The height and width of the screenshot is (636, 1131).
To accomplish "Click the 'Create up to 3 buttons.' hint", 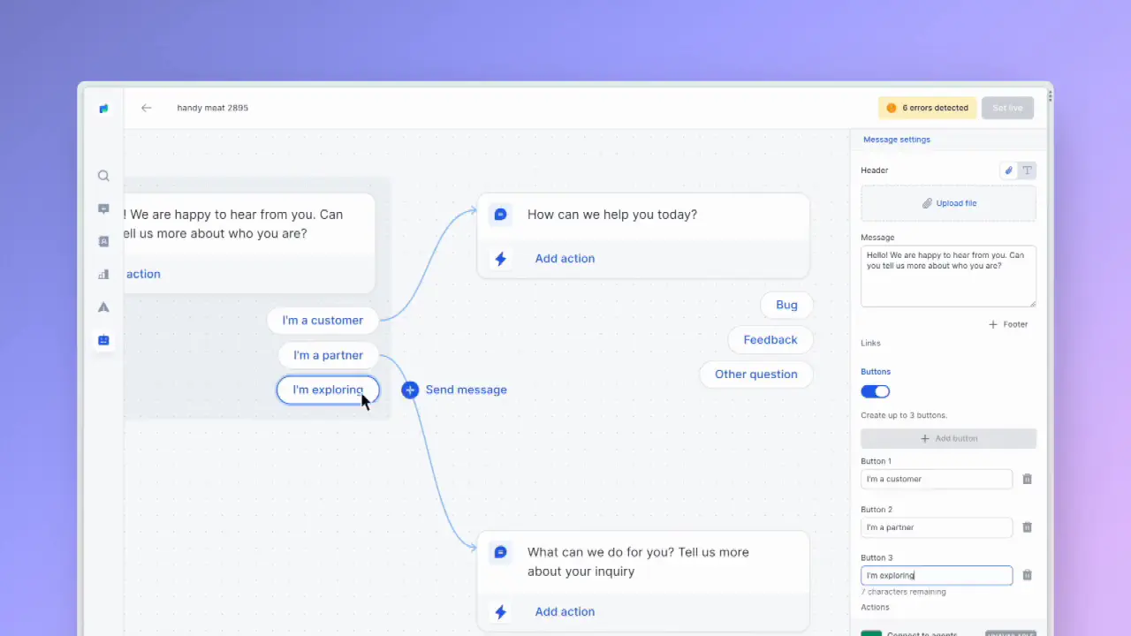I will [x=904, y=415].
